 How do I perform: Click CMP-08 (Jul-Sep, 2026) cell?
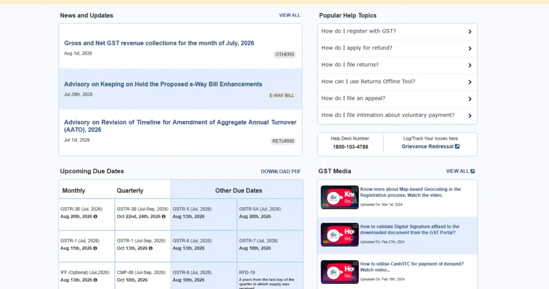point(143,276)
